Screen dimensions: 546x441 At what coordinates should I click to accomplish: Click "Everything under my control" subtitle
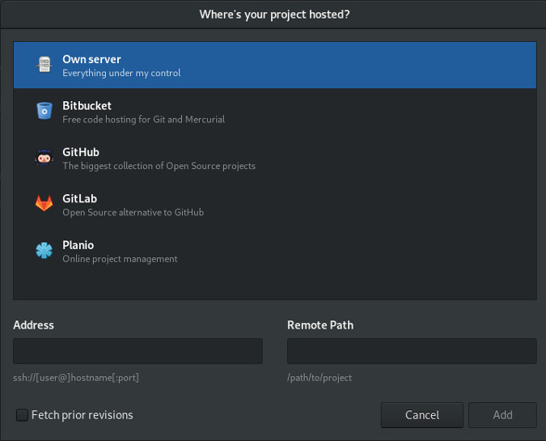click(121, 73)
